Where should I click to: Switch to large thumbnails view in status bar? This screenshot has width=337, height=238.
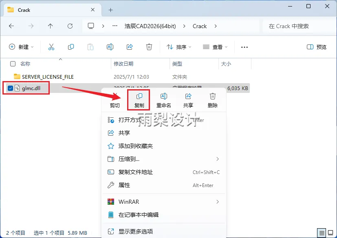tap(330, 233)
